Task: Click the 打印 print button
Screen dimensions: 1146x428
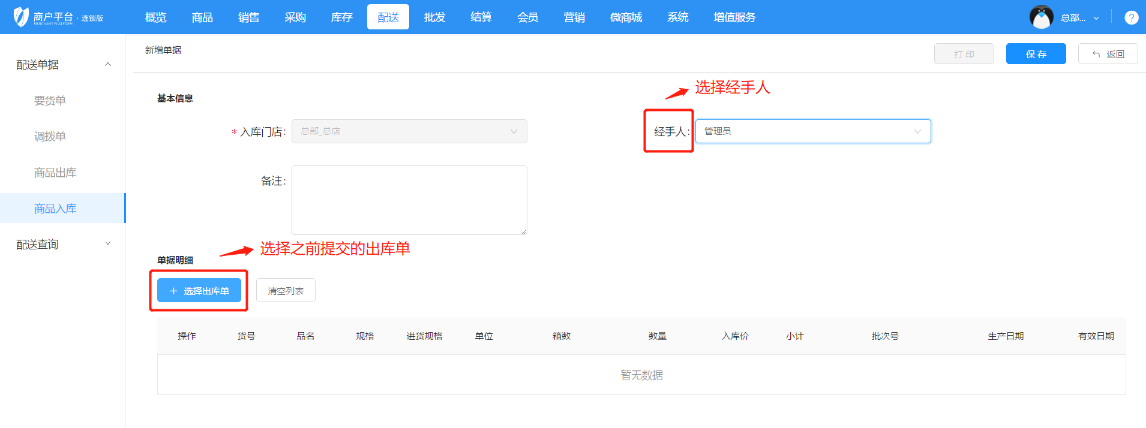Action: point(964,54)
